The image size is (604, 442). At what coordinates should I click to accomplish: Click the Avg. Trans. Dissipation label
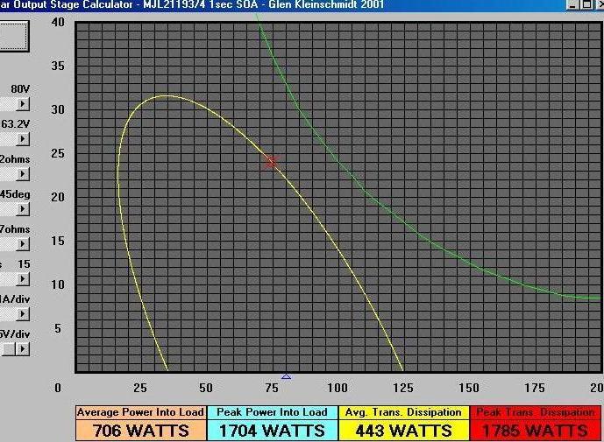403,412
